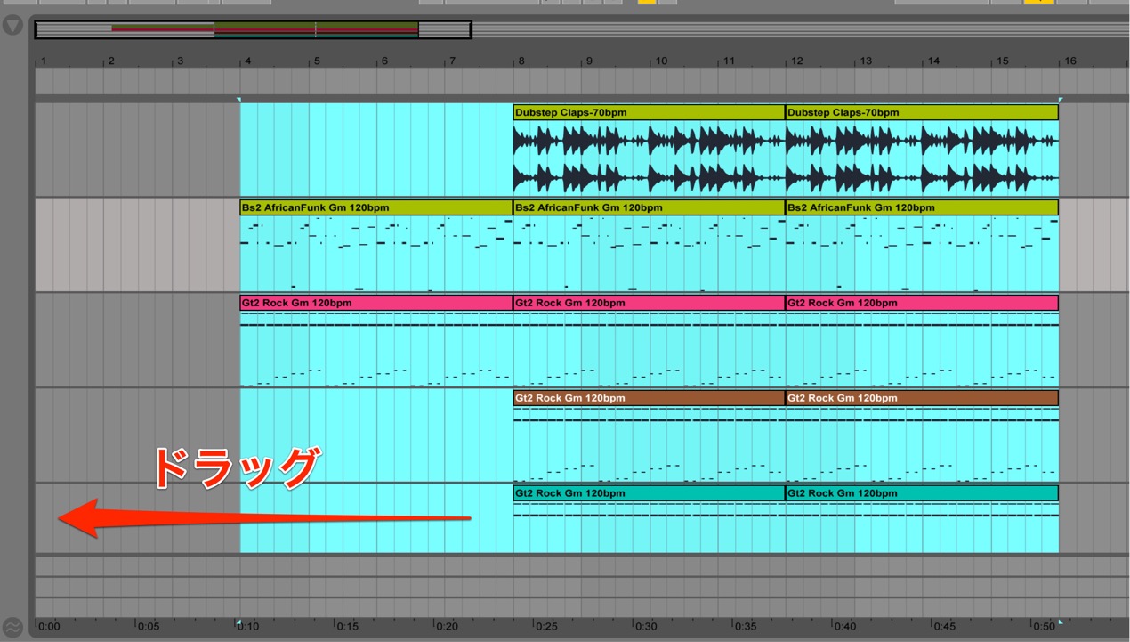Select pink Gt2 Rock Gm clip at bar 8
This screenshot has height=642, width=1130.
click(x=649, y=303)
